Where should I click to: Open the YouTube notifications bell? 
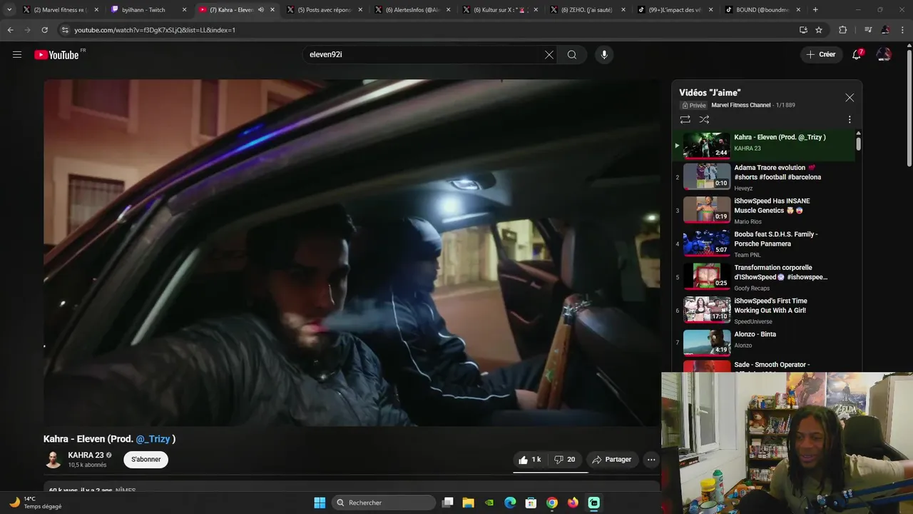857,54
